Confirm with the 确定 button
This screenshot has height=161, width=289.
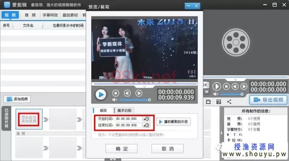[121, 149]
